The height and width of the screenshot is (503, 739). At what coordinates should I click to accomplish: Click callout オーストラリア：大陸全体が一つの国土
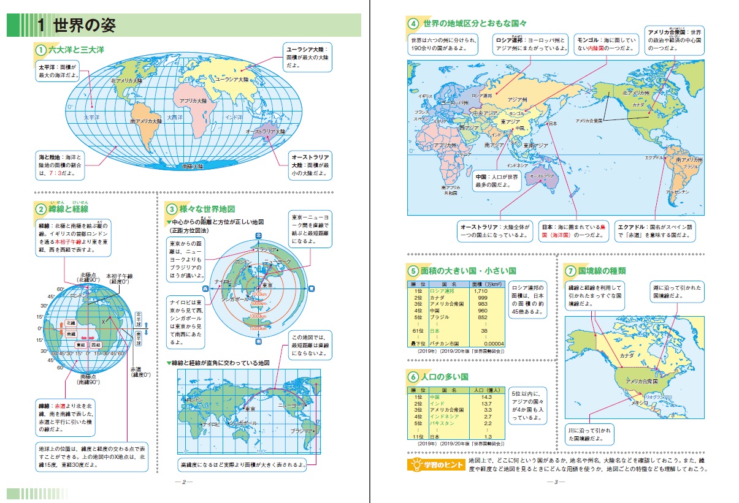pos(495,230)
